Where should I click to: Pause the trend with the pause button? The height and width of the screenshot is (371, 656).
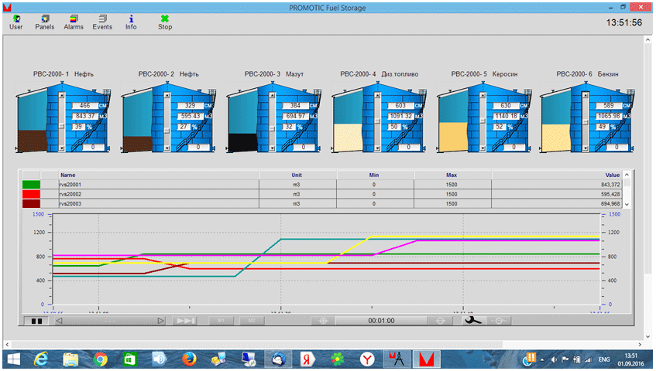coord(34,320)
